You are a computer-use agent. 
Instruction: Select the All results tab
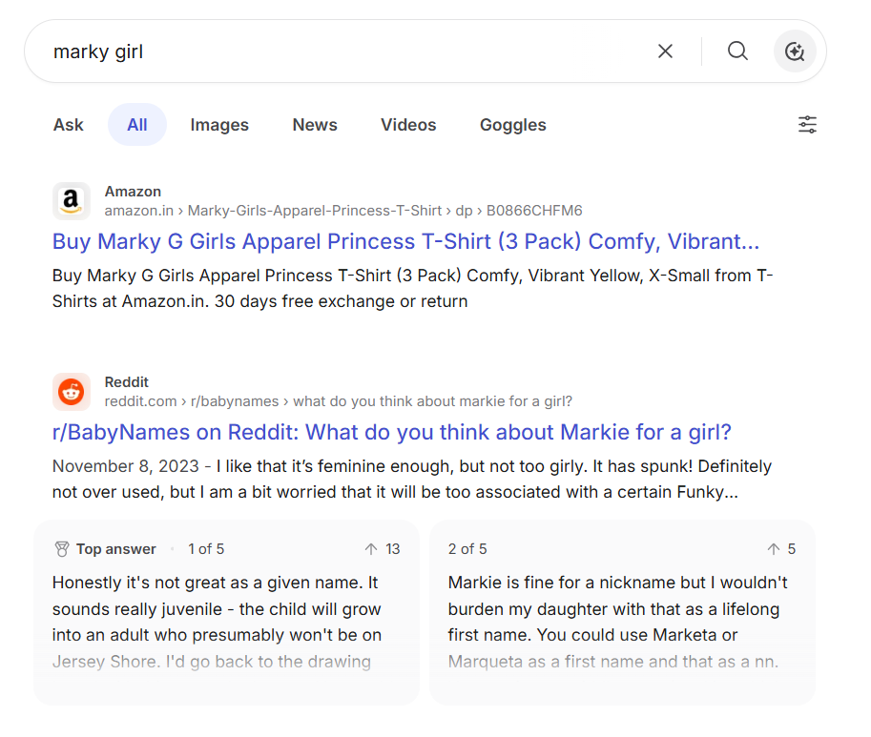137,124
